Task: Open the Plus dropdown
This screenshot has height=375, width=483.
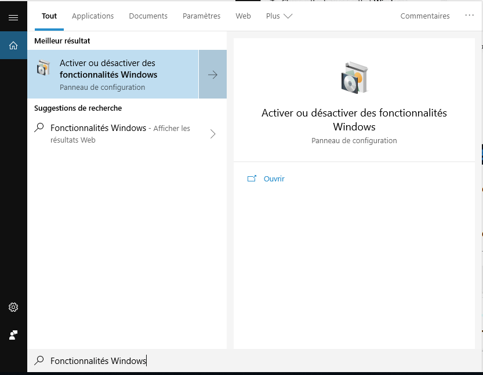Action: pyautogui.click(x=279, y=16)
